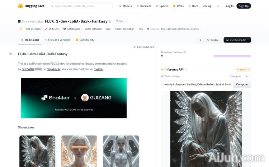Screen dimensions: 269x167
Task: Switch to the Community tab
Action: [x=85, y=40]
